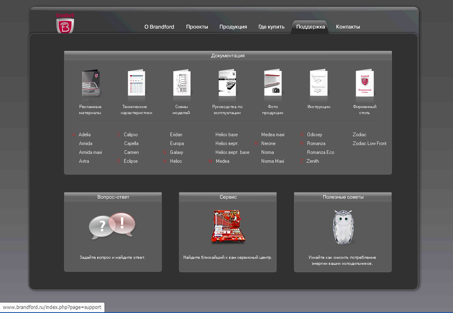The height and width of the screenshot is (313, 453).
Task: Open the Adelia model link
Action: coord(85,135)
